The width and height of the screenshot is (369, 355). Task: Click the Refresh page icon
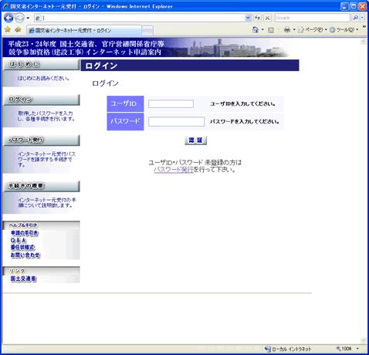tap(257, 18)
